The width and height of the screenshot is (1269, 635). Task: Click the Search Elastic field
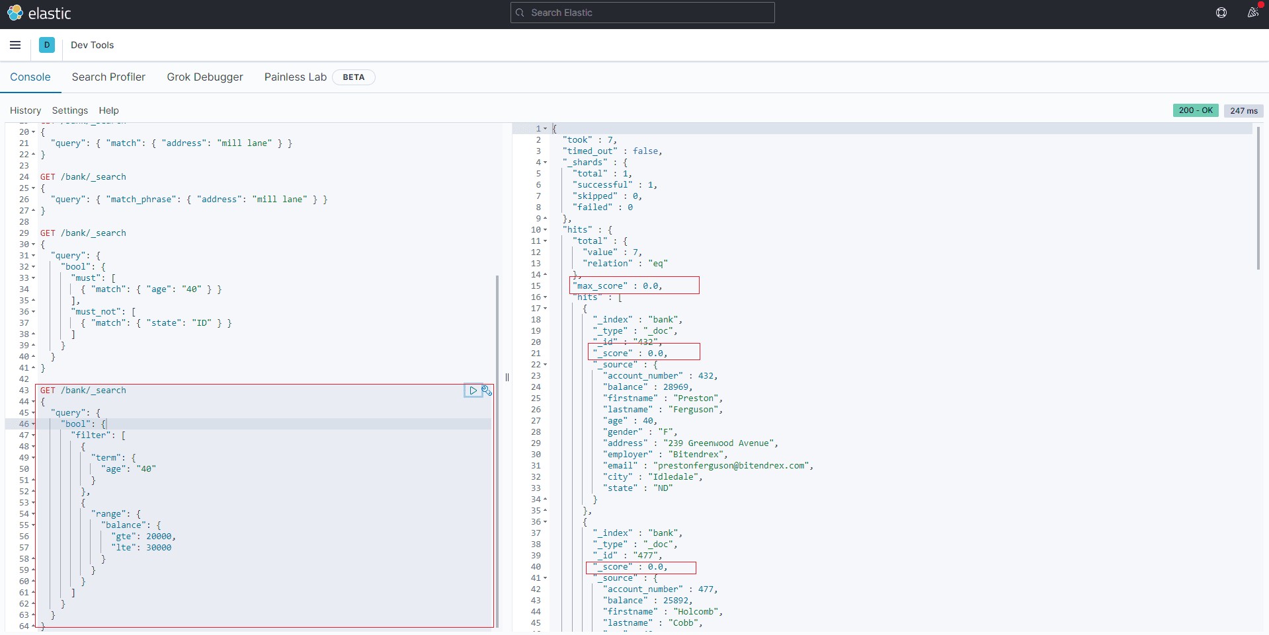point(642,13)
